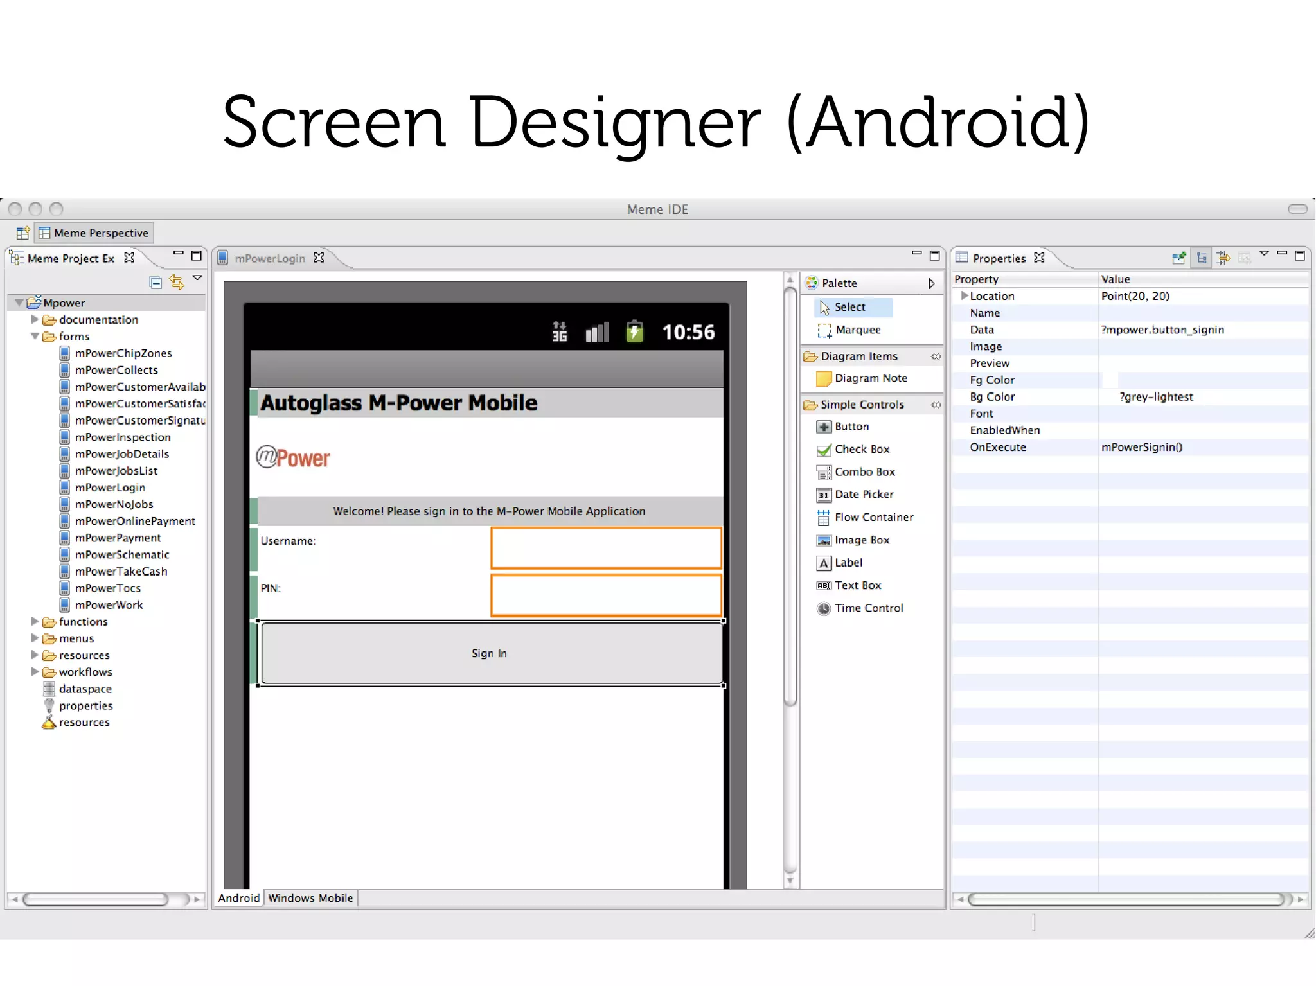The height and width of the screenshot is (986, 1316).
Task: Select mPowerInspection in the forms list
Action: [x=122, y=437]
